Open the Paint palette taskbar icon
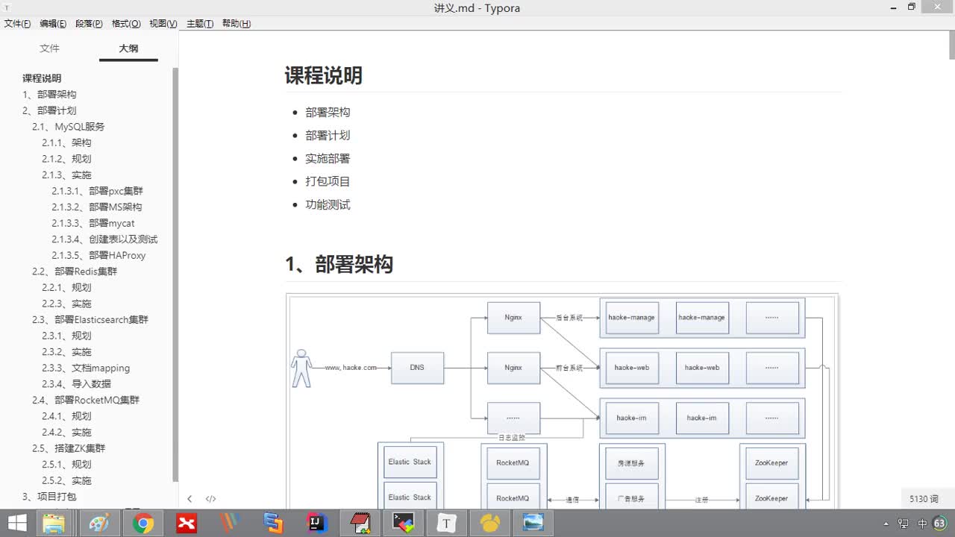955x537 pixels. coord(98,524)
